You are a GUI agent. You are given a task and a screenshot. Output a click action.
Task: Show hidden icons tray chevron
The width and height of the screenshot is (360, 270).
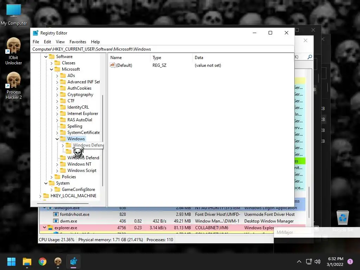[299, 262]
